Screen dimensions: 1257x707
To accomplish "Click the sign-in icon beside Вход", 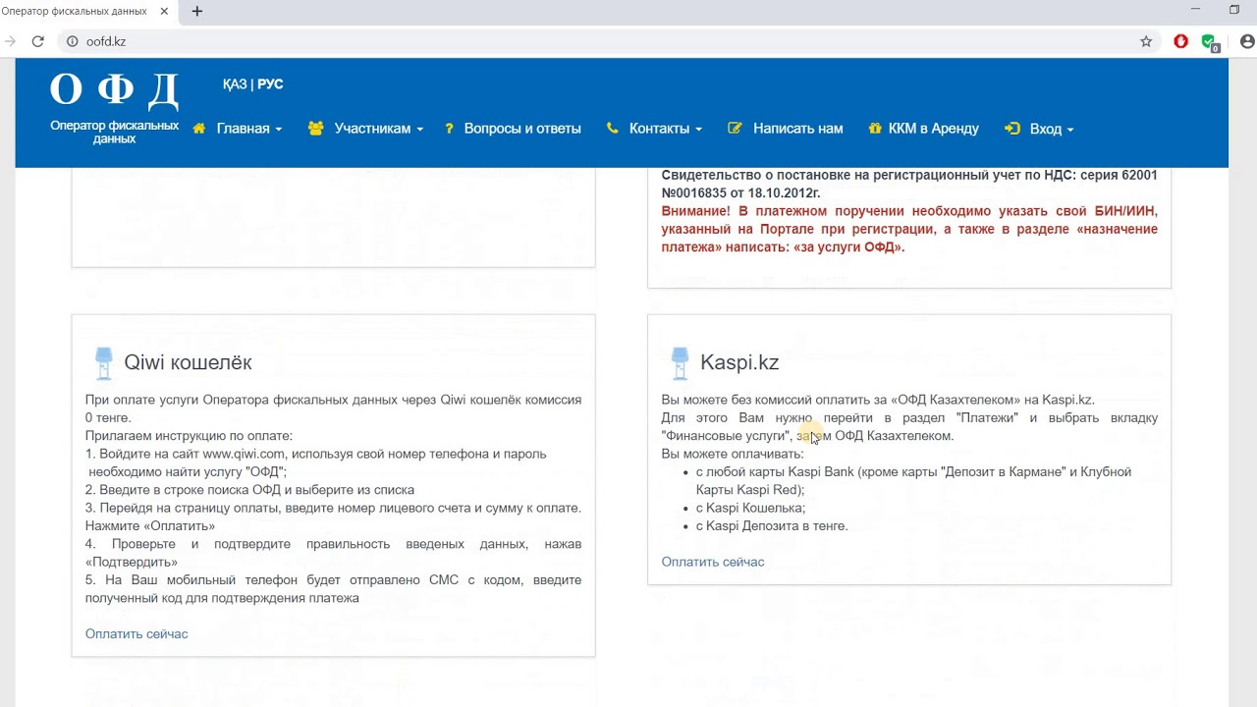I will pyautogui.click(x=1012, y=129).
